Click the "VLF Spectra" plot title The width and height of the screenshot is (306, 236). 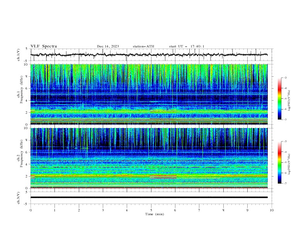pos(44,46)
